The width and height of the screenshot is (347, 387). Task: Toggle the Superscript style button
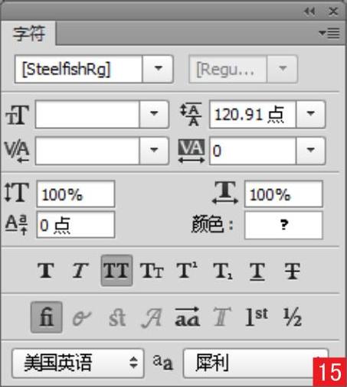pyautogui.click(x=187, y=271)
